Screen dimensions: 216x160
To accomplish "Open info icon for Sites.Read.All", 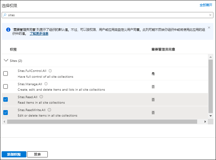I will click(x=41, y=97).
